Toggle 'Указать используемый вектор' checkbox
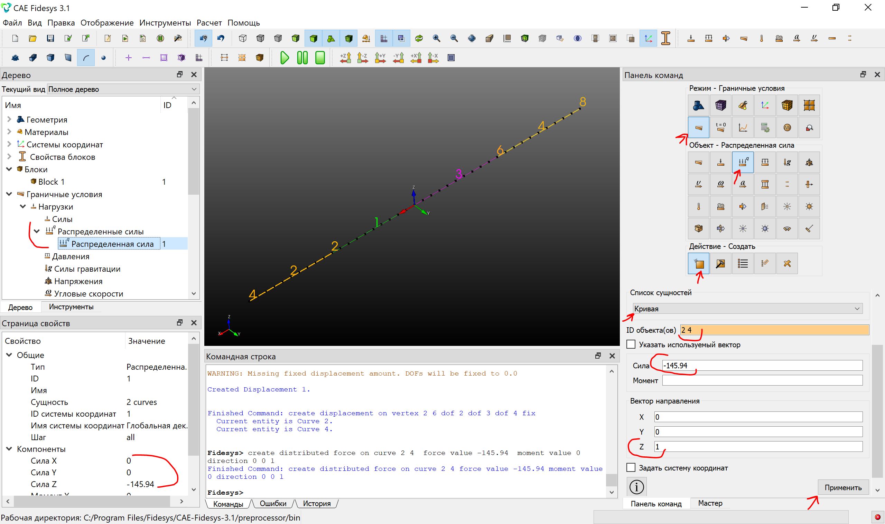This screenshot has height=524, width=885. 631,344
